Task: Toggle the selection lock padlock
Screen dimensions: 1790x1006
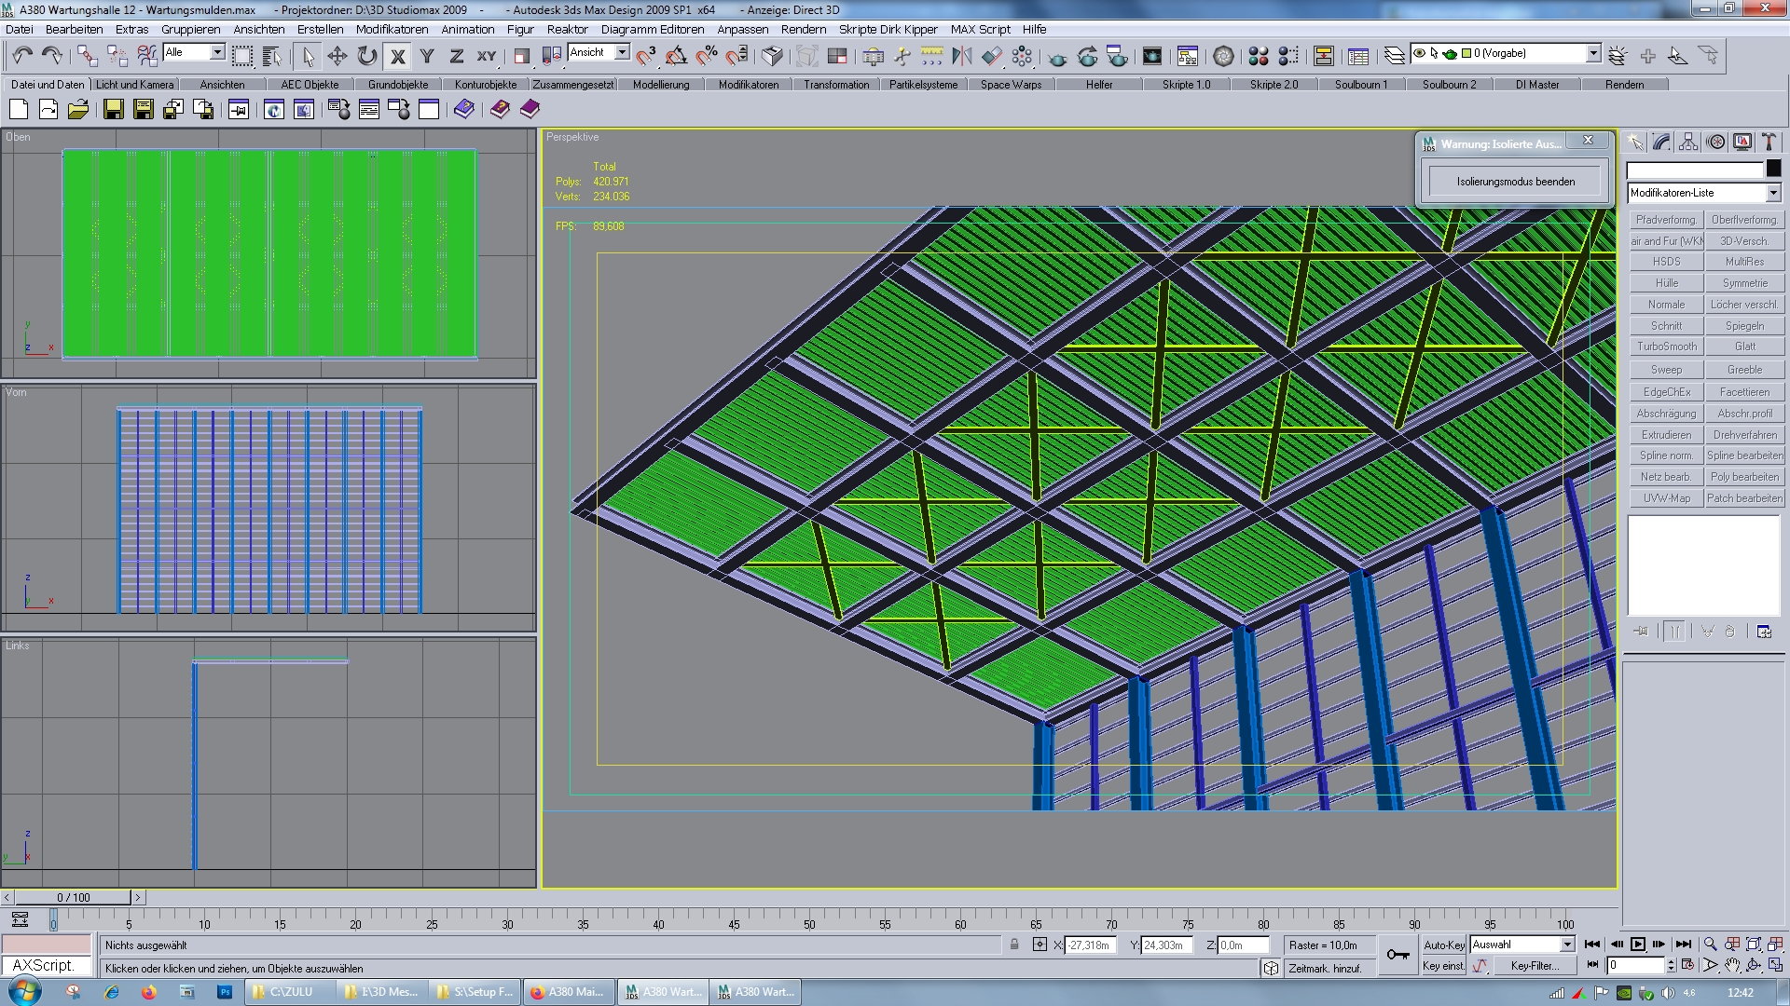Action: pos(1014,945)
